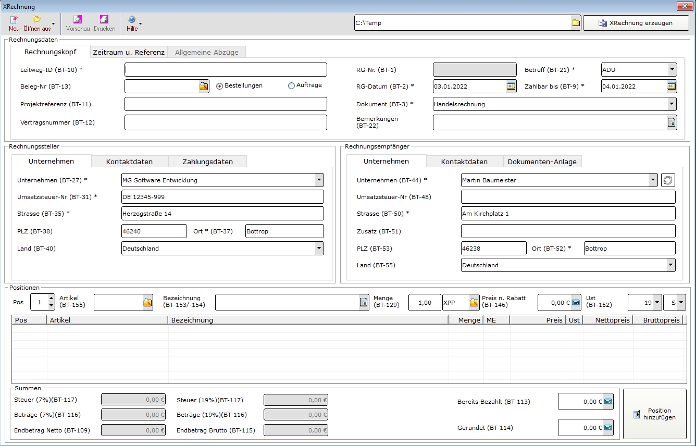Open the Artikel lookup folder icon
This screenshot has height=446, width=696.
[147, 302]
